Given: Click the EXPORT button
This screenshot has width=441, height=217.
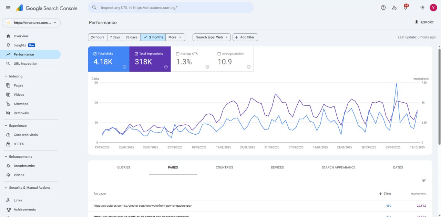Looking at the screenshot, I should tap(424, 22).
